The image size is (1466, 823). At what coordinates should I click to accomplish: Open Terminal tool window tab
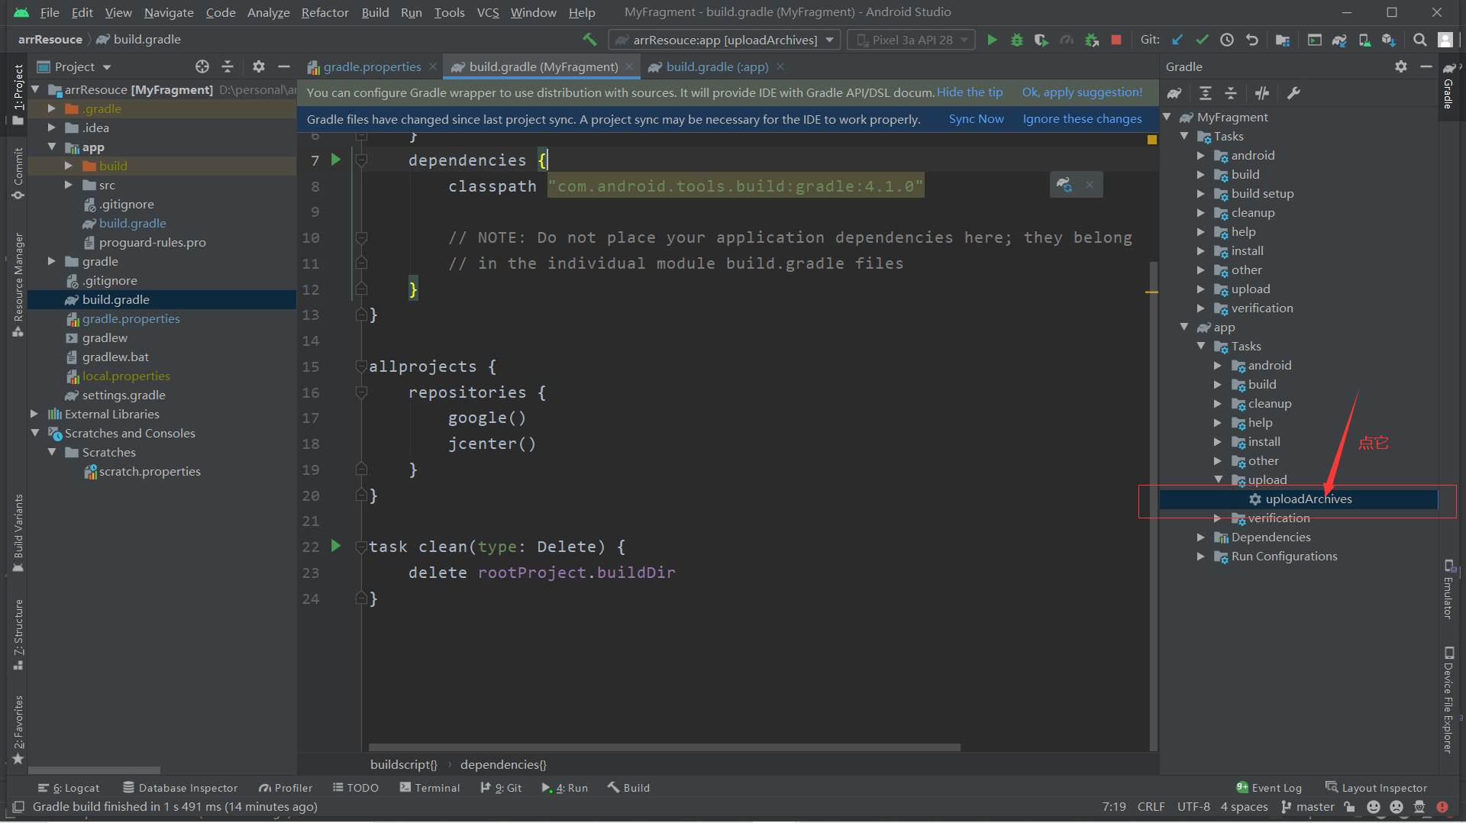(430, 788)
